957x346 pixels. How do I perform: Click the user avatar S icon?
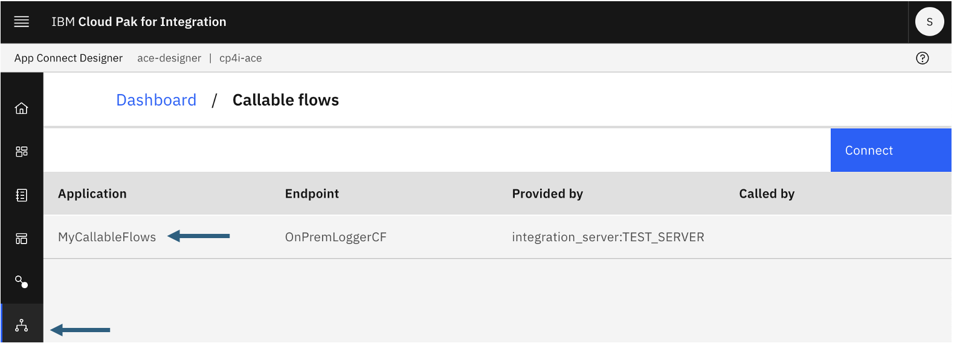click(x=929, y=22)
